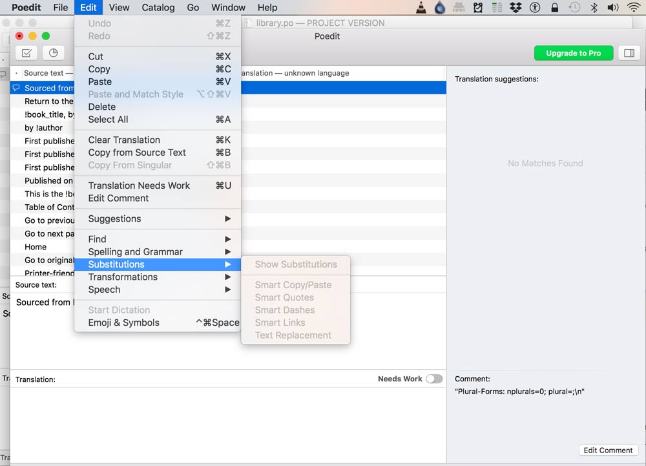Expand the Speech submenu
The width and height of the screenshot is (646, 466).
[158, 290]
